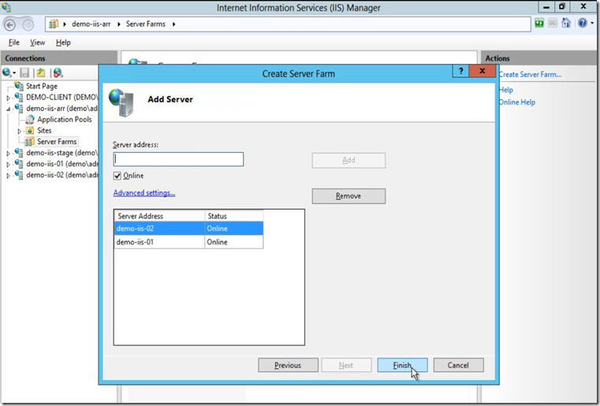Screen dimensions: 600x406
Task: Click Online Help link in Actions
Action: 517,102
